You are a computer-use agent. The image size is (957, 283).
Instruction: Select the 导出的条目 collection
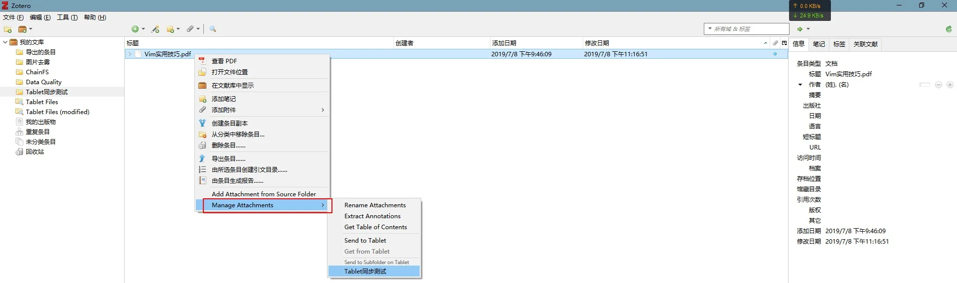(x=40, y=52)
